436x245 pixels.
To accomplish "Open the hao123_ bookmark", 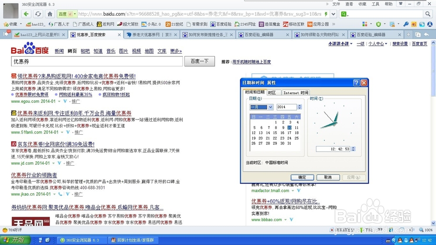I will [35, 24].
